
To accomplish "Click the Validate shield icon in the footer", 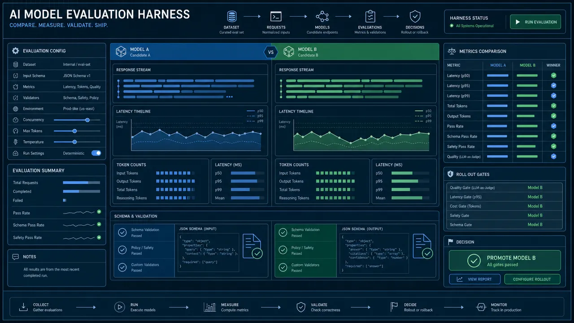I will pyautogui.click(x=301, y=307).
